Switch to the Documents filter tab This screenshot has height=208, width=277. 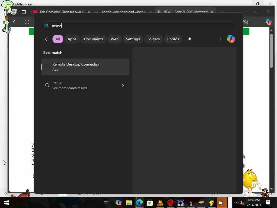[93, 39]
